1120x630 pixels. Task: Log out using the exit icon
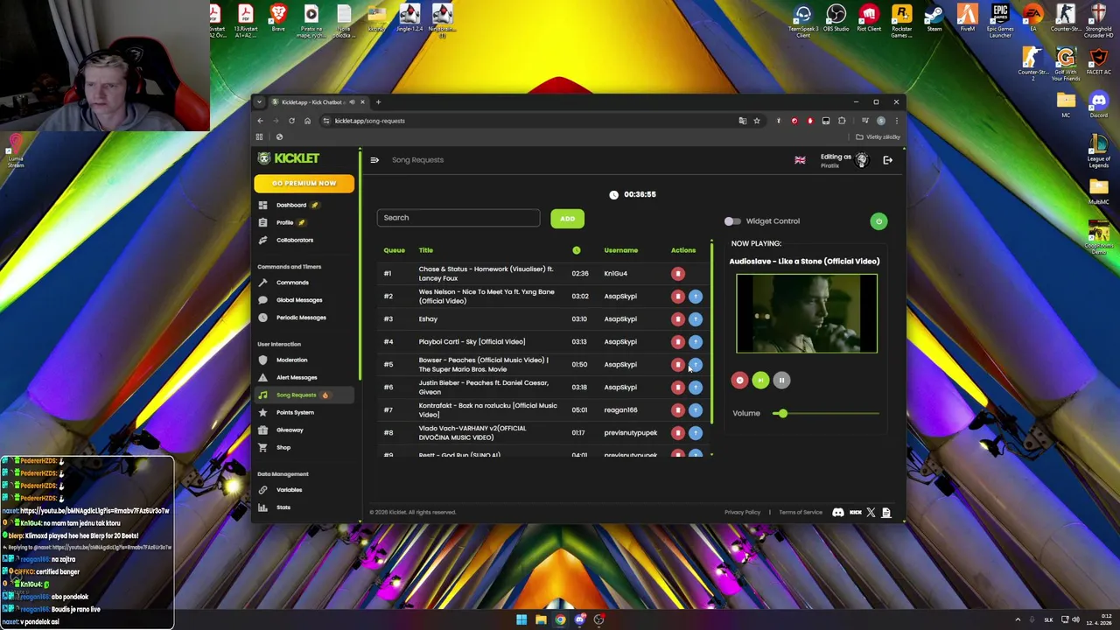[x=887, y=160]
